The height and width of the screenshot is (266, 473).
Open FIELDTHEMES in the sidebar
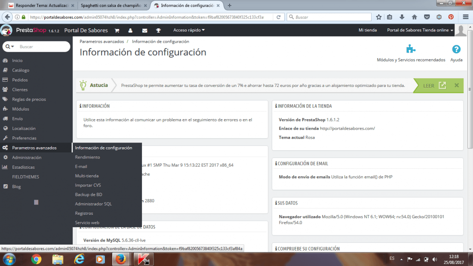26,177
